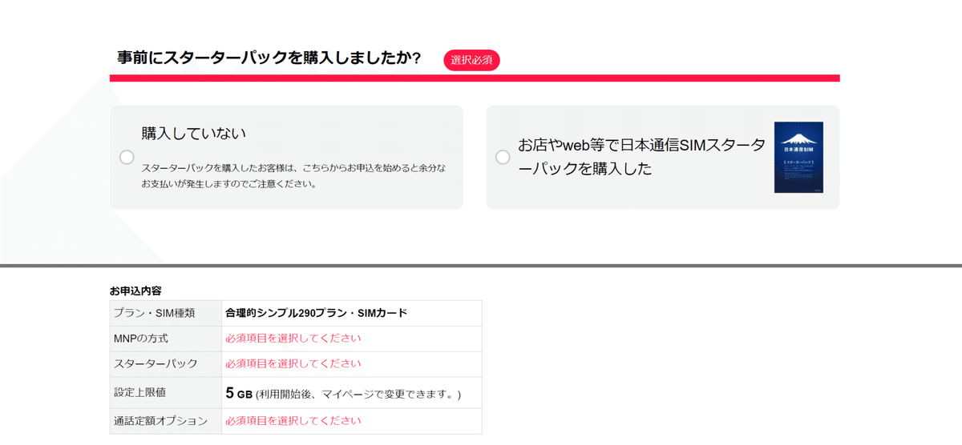Click the 5 GB limit value

(x=239, y=394)
